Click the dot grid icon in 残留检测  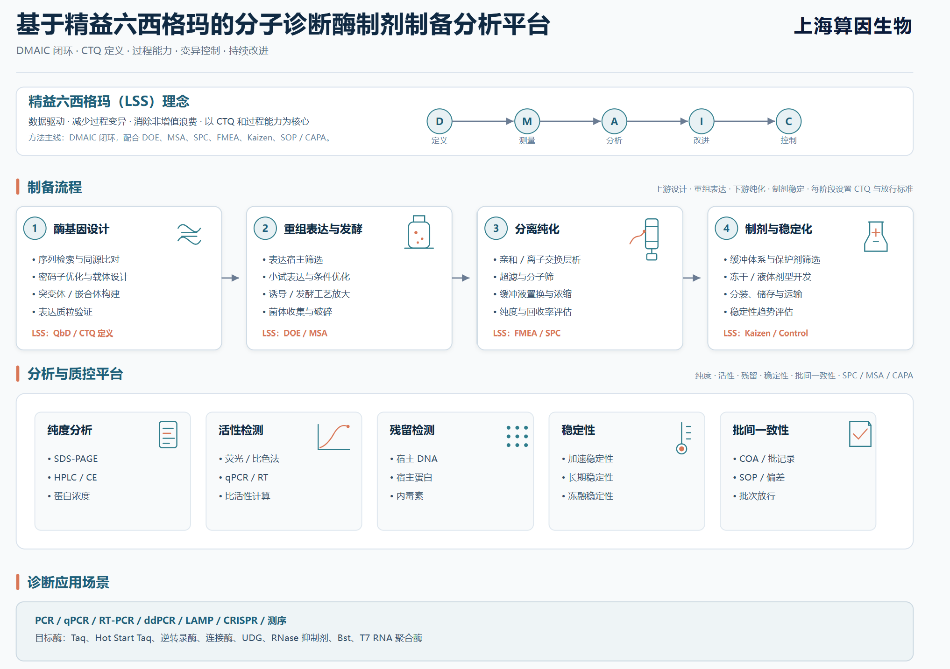point(517,436)
